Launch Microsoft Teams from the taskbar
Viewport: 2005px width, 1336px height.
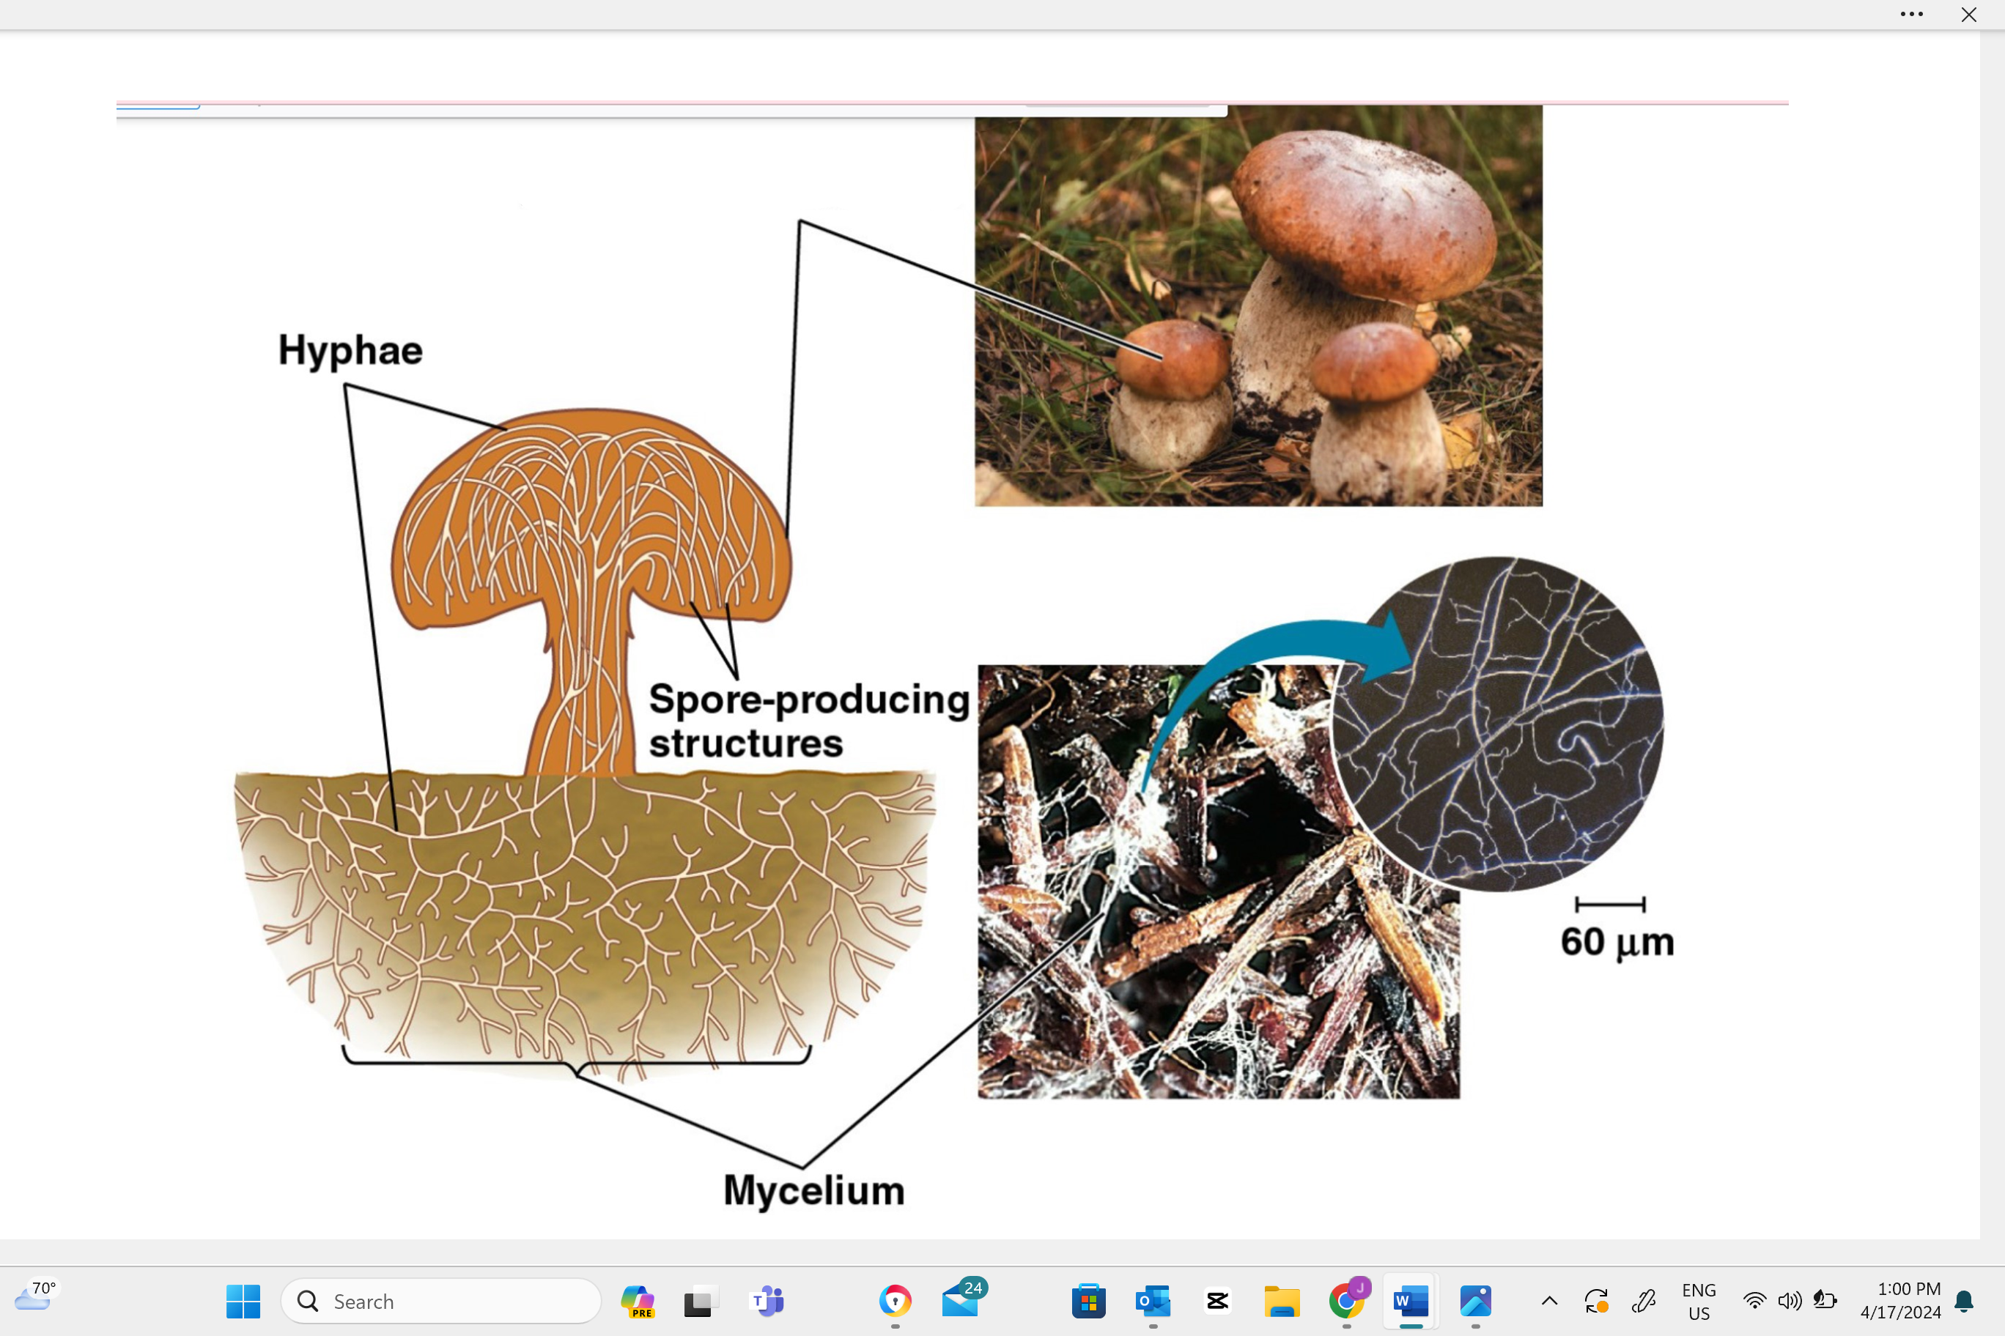click(767, 1301)
